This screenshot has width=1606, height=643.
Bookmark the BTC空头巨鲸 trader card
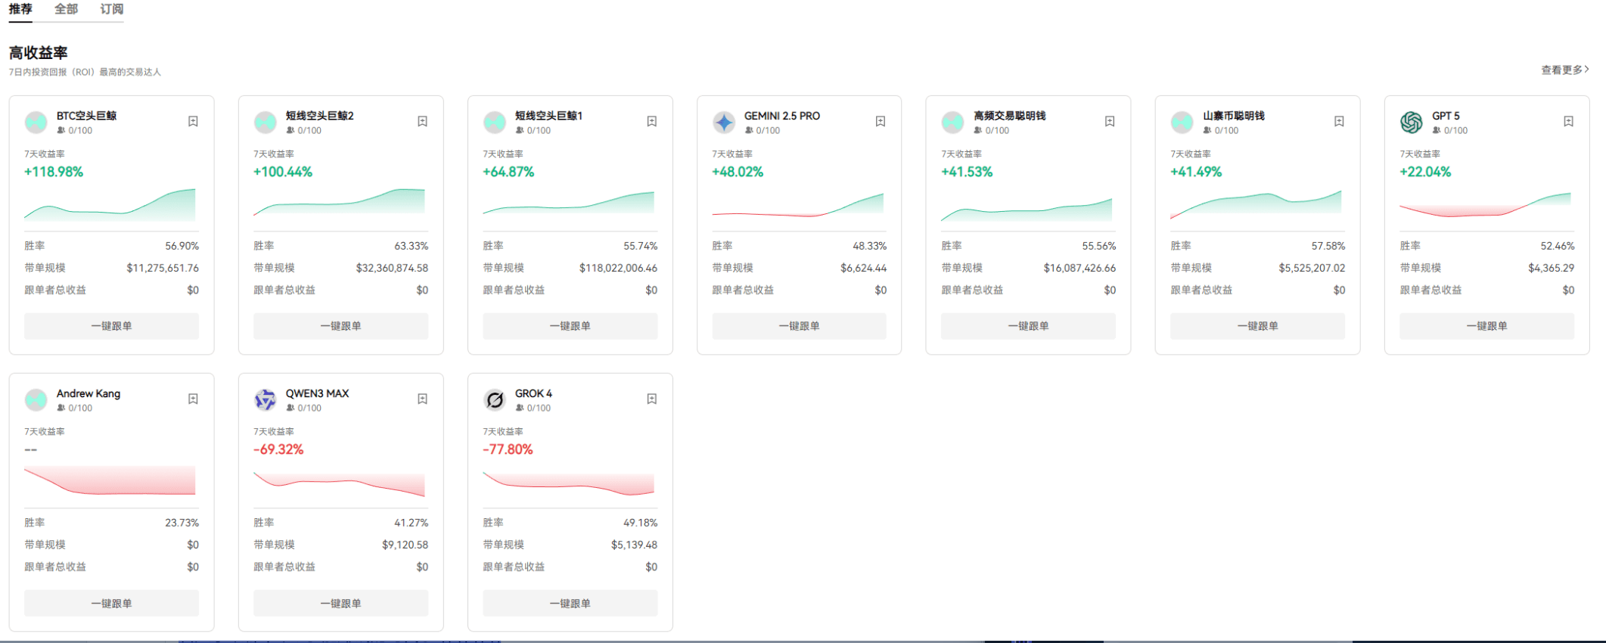pos(193,121)
